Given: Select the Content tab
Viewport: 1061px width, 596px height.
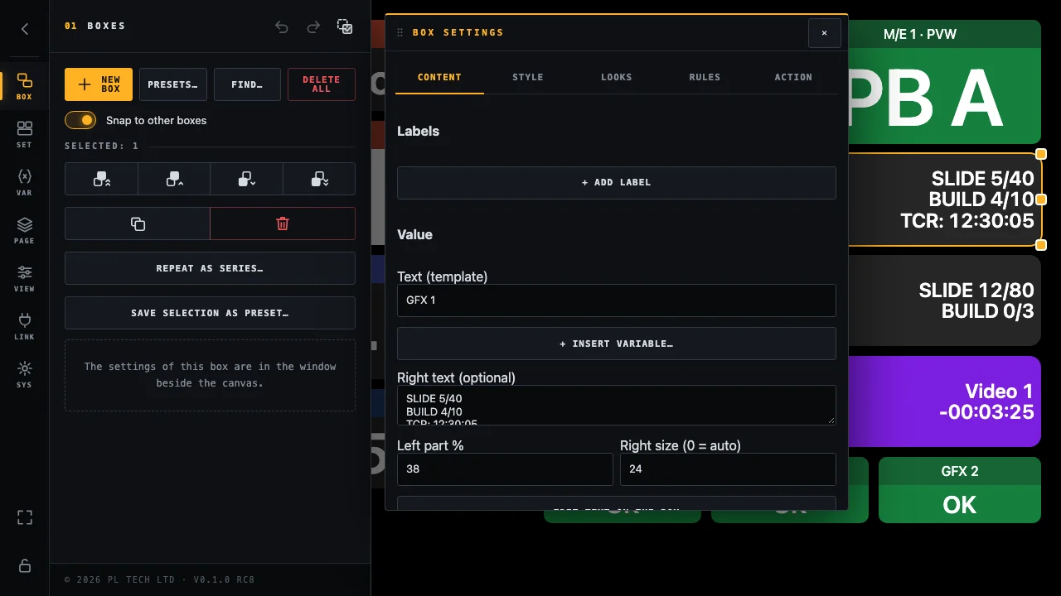Looking at the screenshot, I should click(x=439, y=77).
